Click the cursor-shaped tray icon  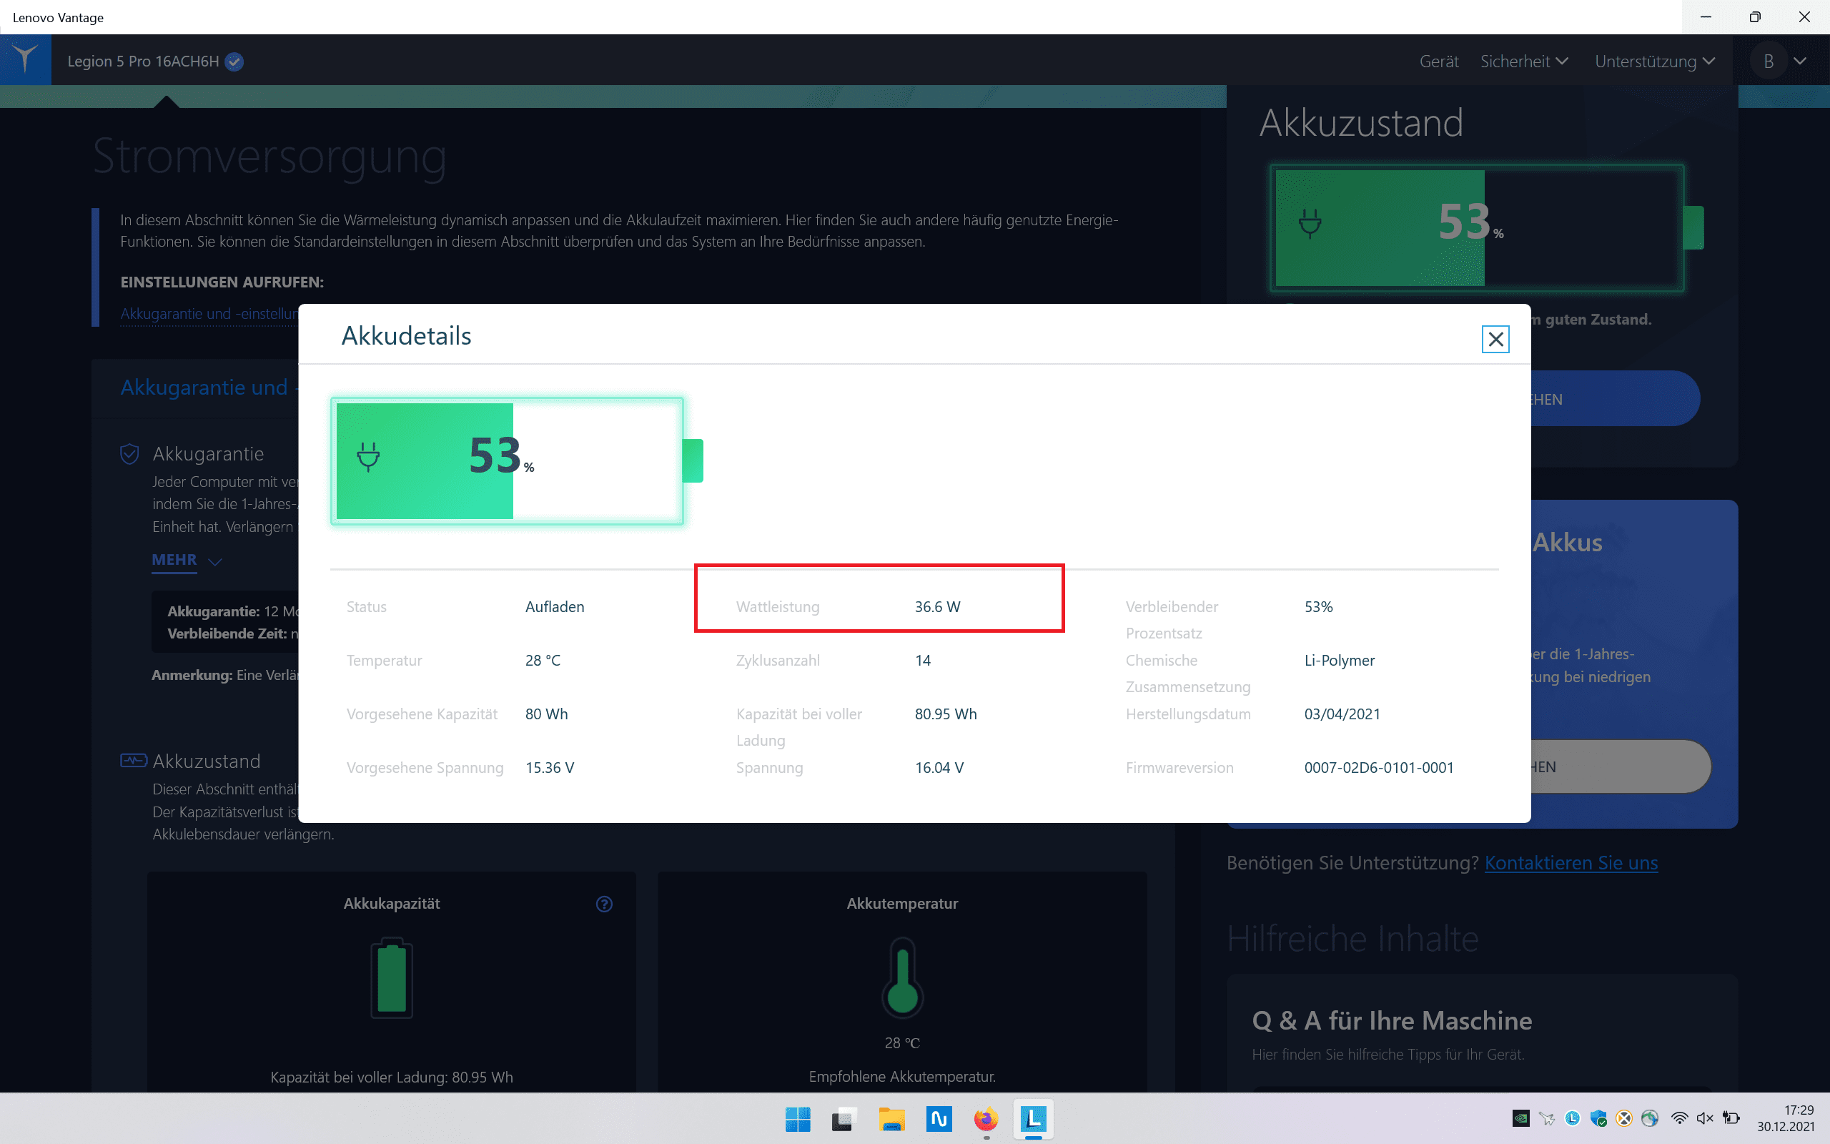pyautogui.click(x=1547, y=1118)
